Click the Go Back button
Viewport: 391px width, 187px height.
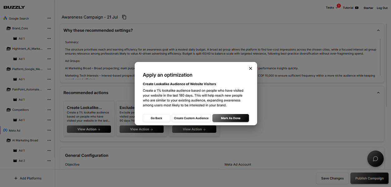156,118
